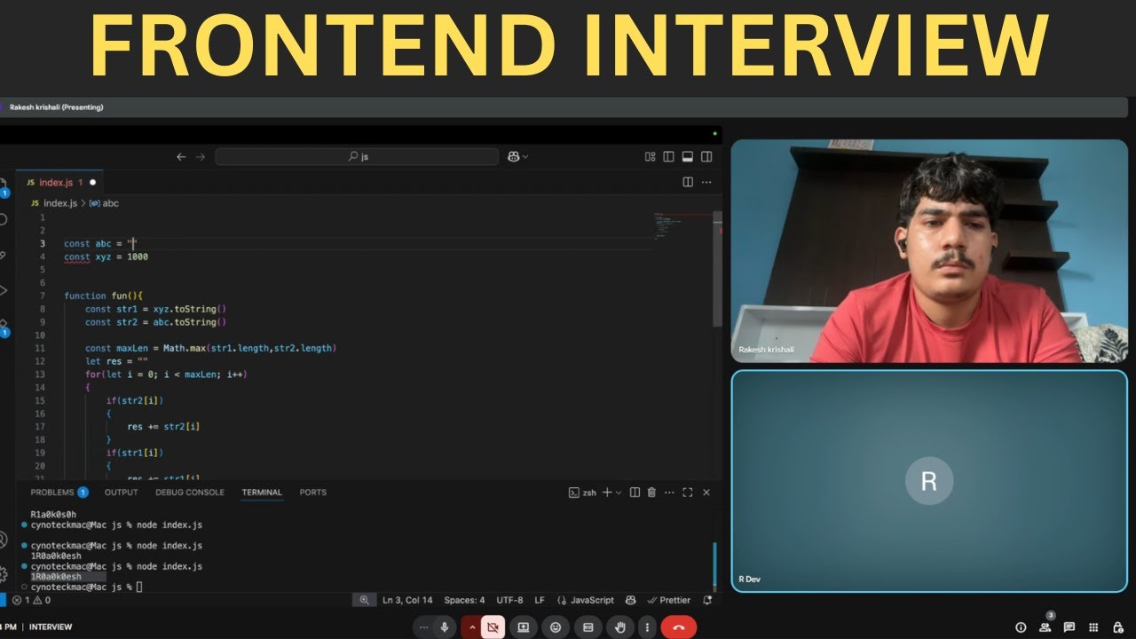Open Manage gear icon in activity bar

click(x=4, y=573)
